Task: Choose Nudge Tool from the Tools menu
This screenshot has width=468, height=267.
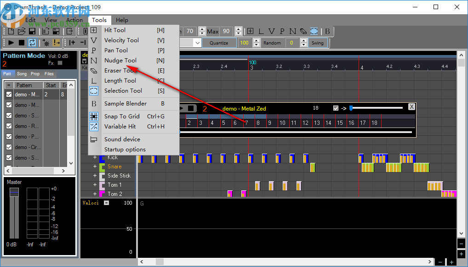Action: [x=120, y=61]
